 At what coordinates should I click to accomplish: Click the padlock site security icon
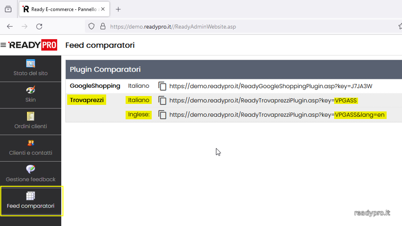(x=103, y=26)
